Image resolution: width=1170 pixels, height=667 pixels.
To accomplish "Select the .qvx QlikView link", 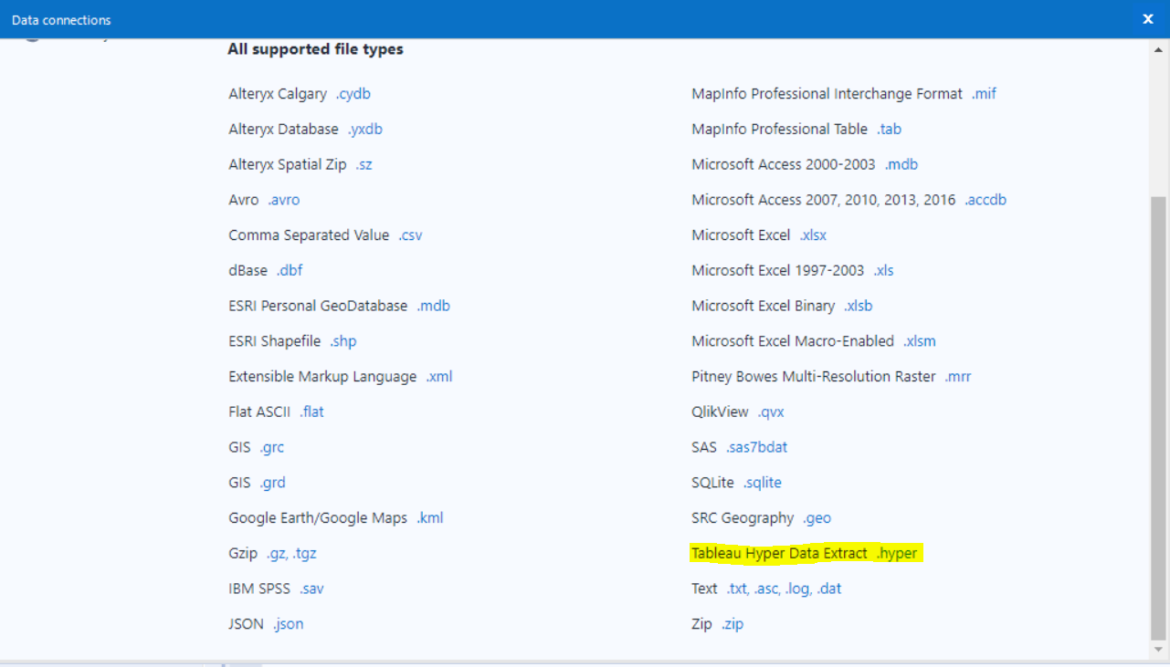I will point(771,412).
